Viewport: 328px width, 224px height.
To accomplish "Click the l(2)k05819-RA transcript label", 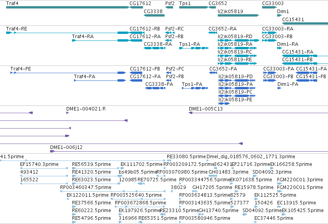I will 235,44.
